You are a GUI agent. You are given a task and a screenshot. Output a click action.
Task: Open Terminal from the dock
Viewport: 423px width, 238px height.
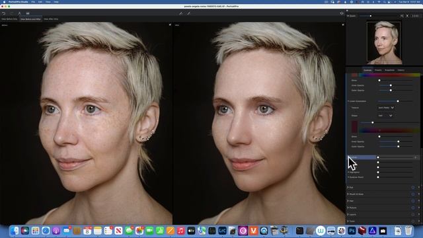(x=299, y=231)
